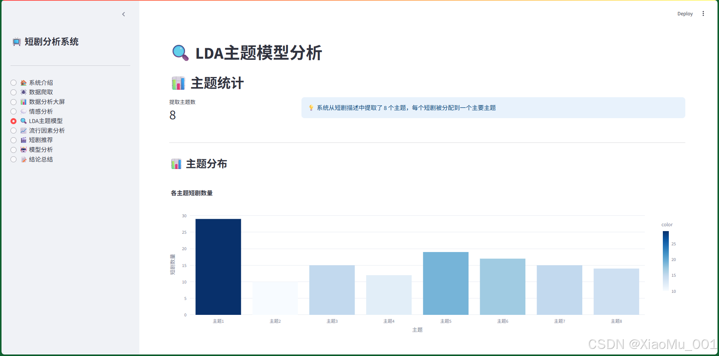The width and height of the screenshot is (719, 356).
Task: Collapse the sidebar with the chevron
Action: tap(124, 14)
